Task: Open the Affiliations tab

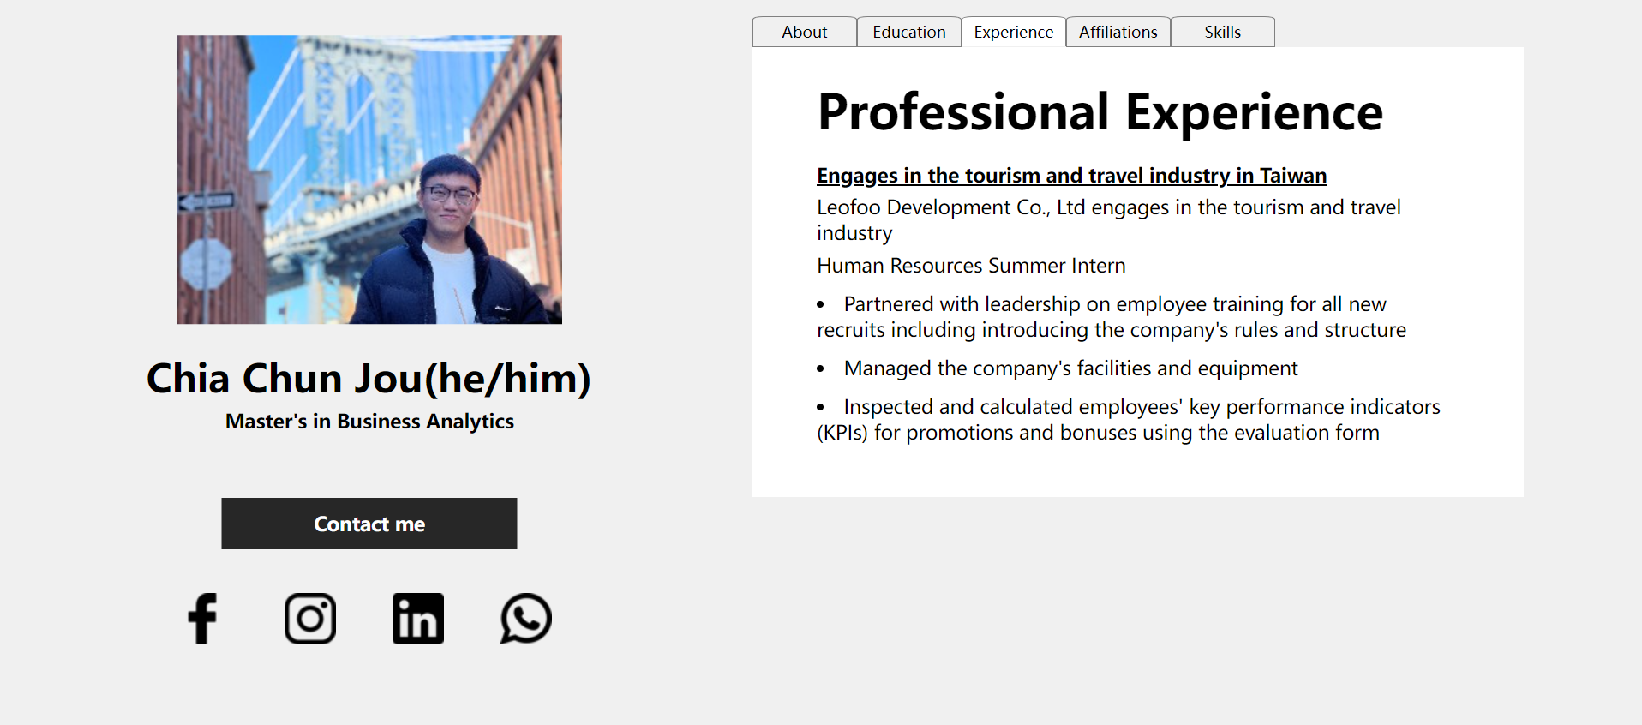Action: (1117, 32)
